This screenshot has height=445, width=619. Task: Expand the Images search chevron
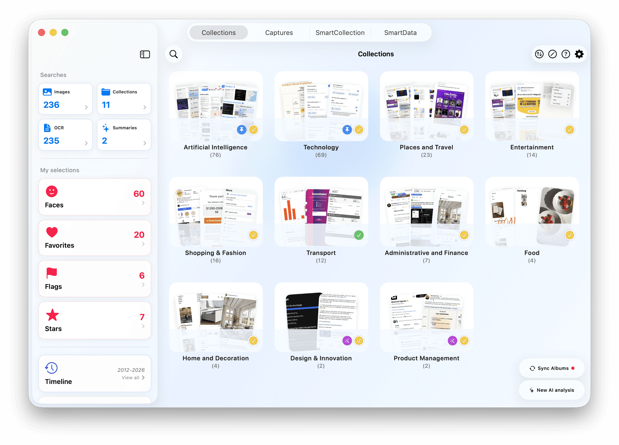point(86,107)
